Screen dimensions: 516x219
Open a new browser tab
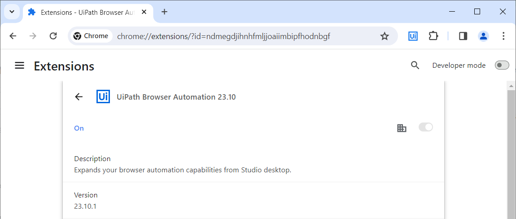pos(165,12)
